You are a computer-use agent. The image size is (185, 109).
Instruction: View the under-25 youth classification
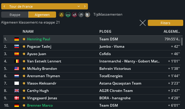(x=81, y=15)
